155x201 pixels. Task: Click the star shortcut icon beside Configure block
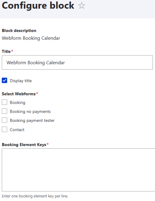[x=81, y=6]
